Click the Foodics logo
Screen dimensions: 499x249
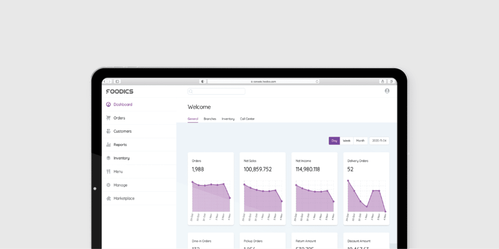click(x=119, y=91)
